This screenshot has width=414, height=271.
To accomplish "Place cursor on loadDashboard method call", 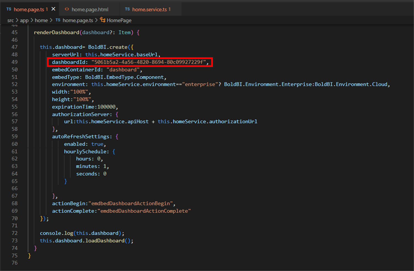I will [x=105, y=241].
